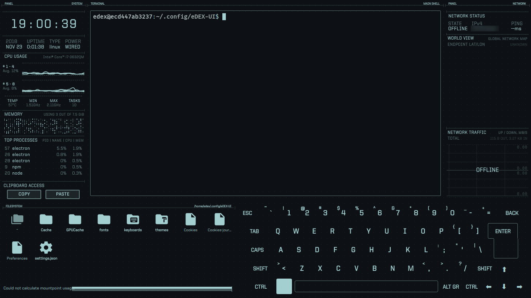Click the UPTIME value 0:01:38
The image size is (531, 298).
pyautogui.click(x=35, y=47)
